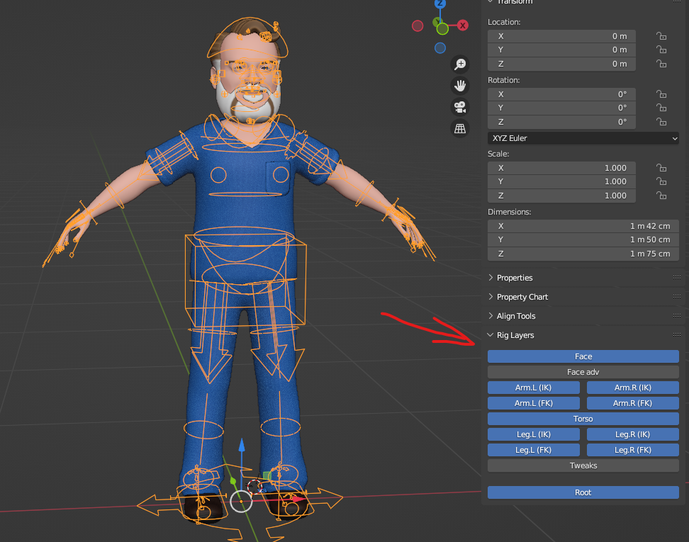689x542 pixels.
Task: Grab the Rig Layers panel drag handle
Action: coord(677,334)
